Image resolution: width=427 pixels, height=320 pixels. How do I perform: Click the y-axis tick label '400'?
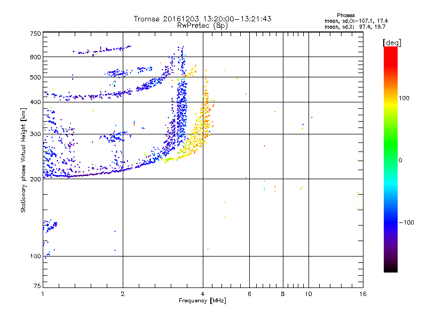pyautogui.click(x=35, y=102)
